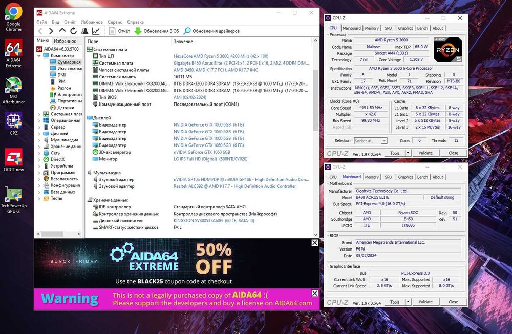Expand DirectX tree node arrow
512x334 pixels.
[x=39, y=159]
